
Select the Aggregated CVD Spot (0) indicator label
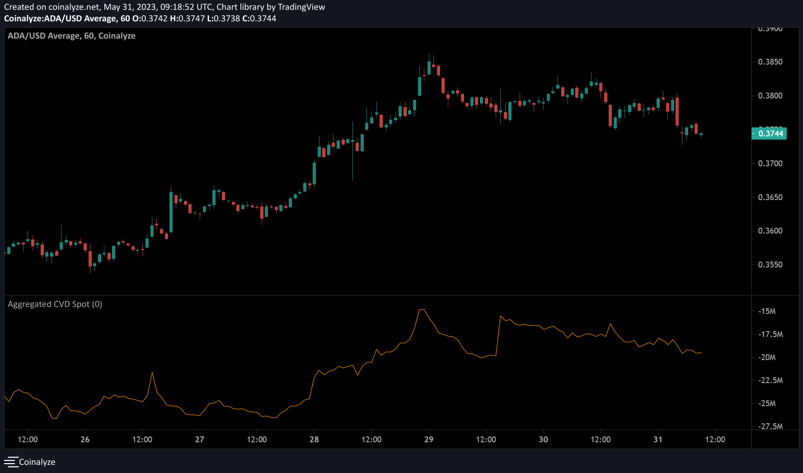pyautogui.click(x=55, y=304)
